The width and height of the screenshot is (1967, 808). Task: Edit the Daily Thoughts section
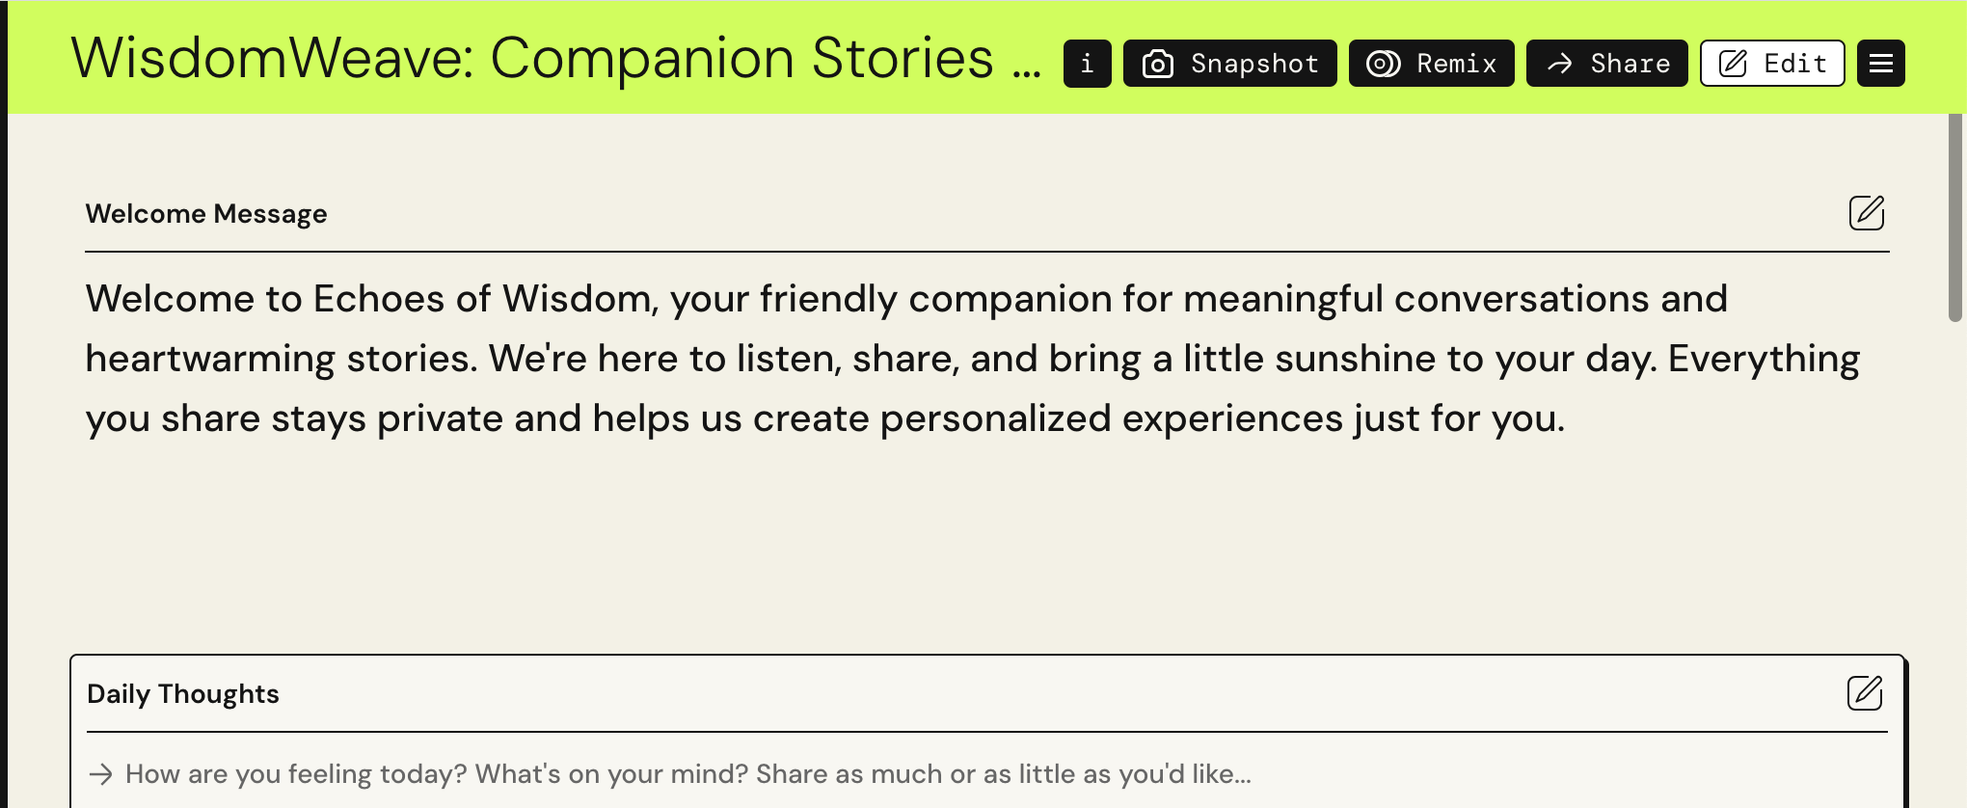(x=1864, y=692)
